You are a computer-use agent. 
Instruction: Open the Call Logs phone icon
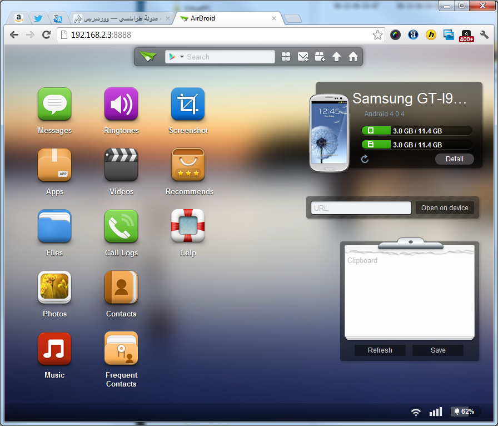tap(121, 226)
